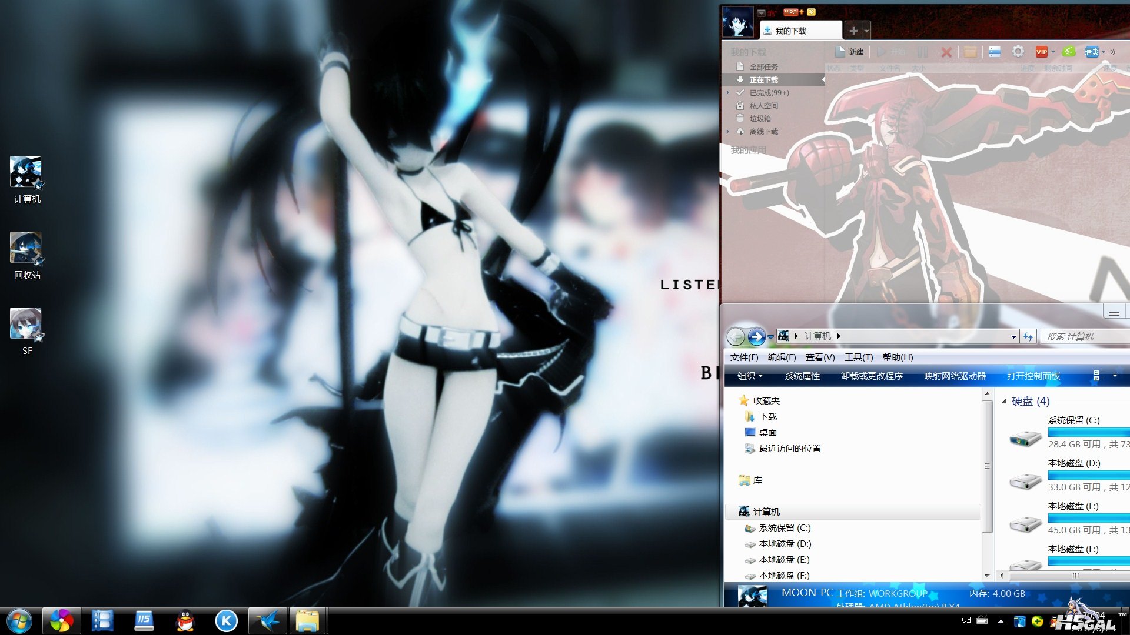Click 映射网络驱动器 in Explorer toolbar
The height and width of the screenshot is (635, 1130).
pos(955,376)
